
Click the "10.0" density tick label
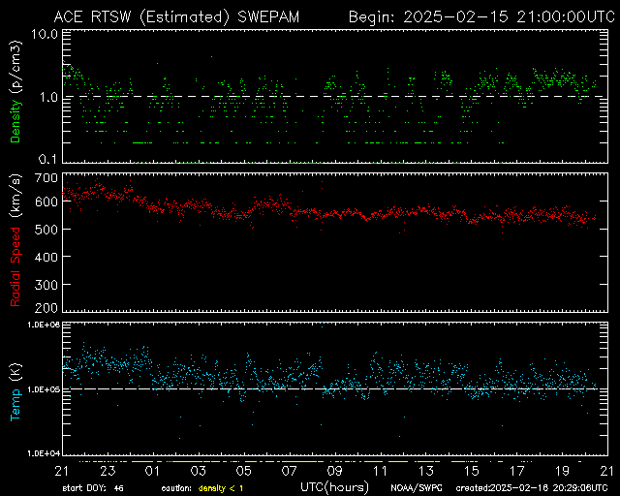(45, 34)
